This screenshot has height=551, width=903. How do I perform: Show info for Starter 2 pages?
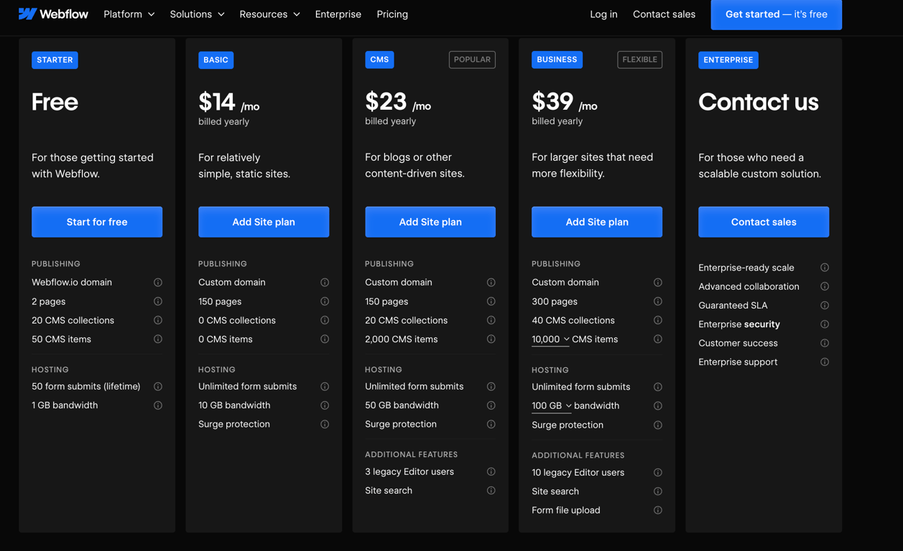(x=158, y=301)
